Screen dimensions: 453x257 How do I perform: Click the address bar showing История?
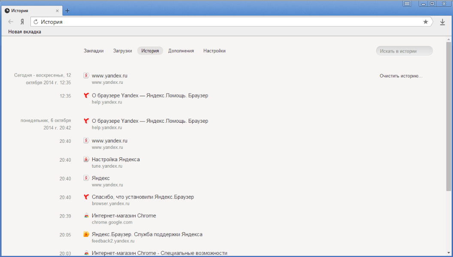point(227,22)
